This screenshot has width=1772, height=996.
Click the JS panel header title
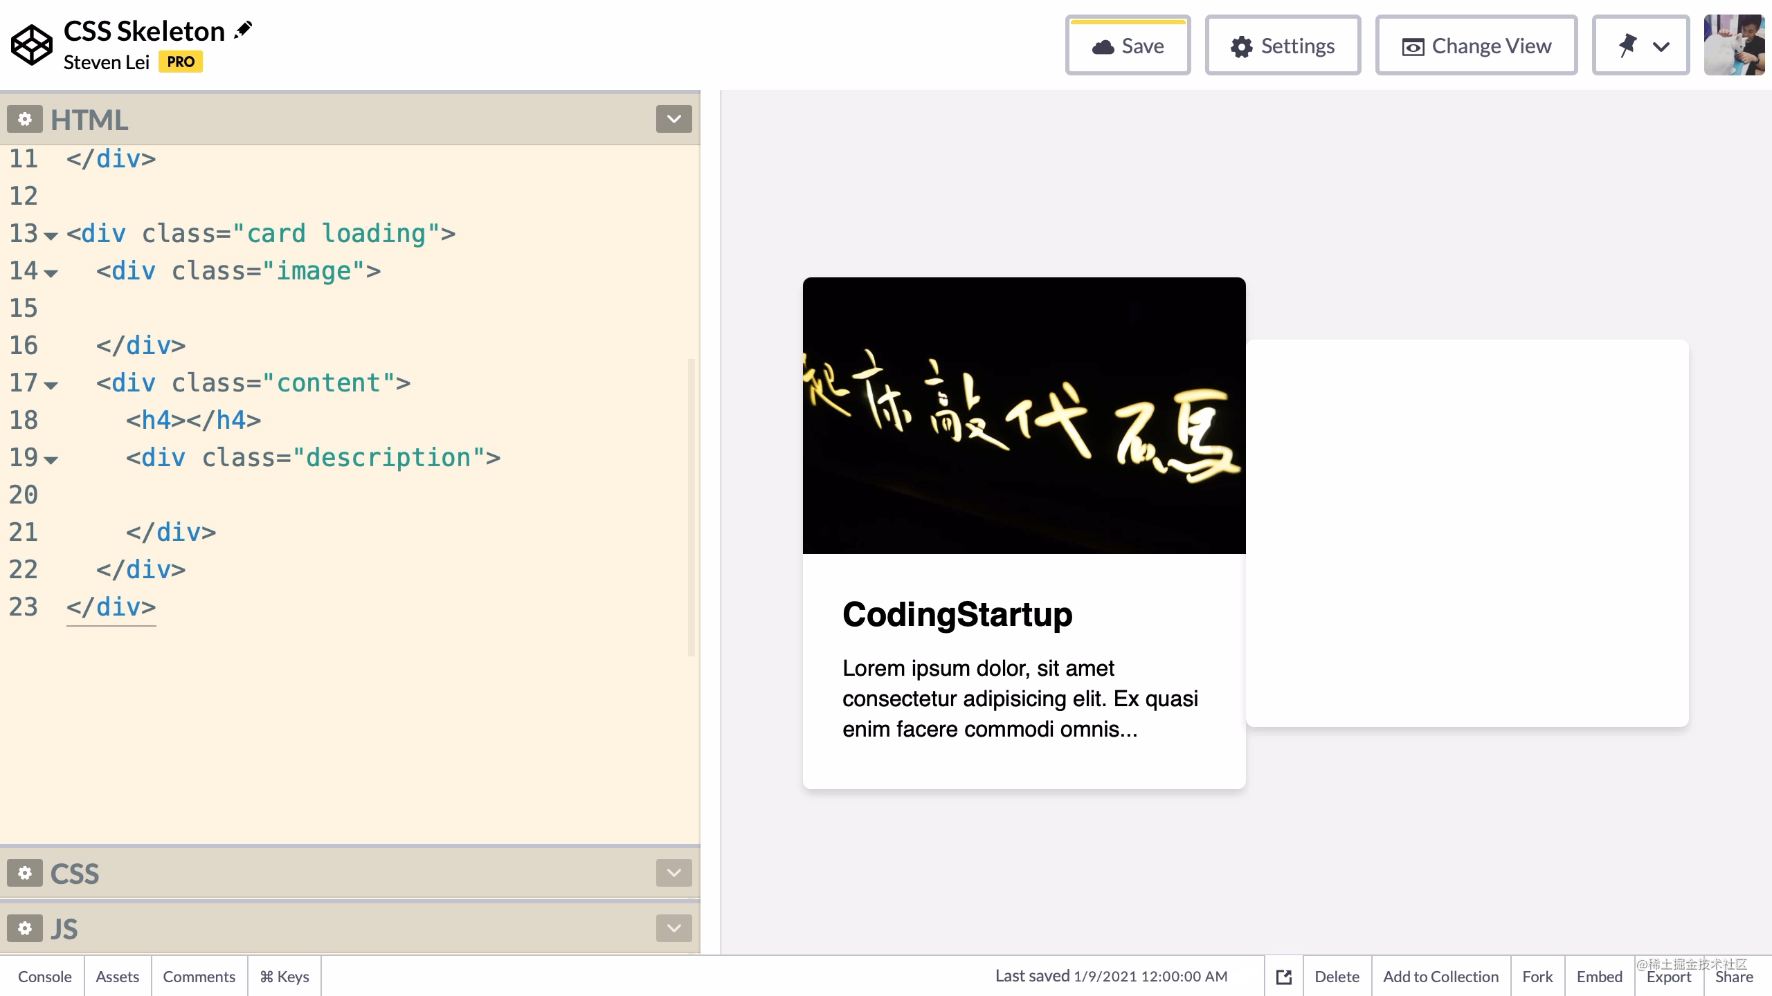pos(64,929)
